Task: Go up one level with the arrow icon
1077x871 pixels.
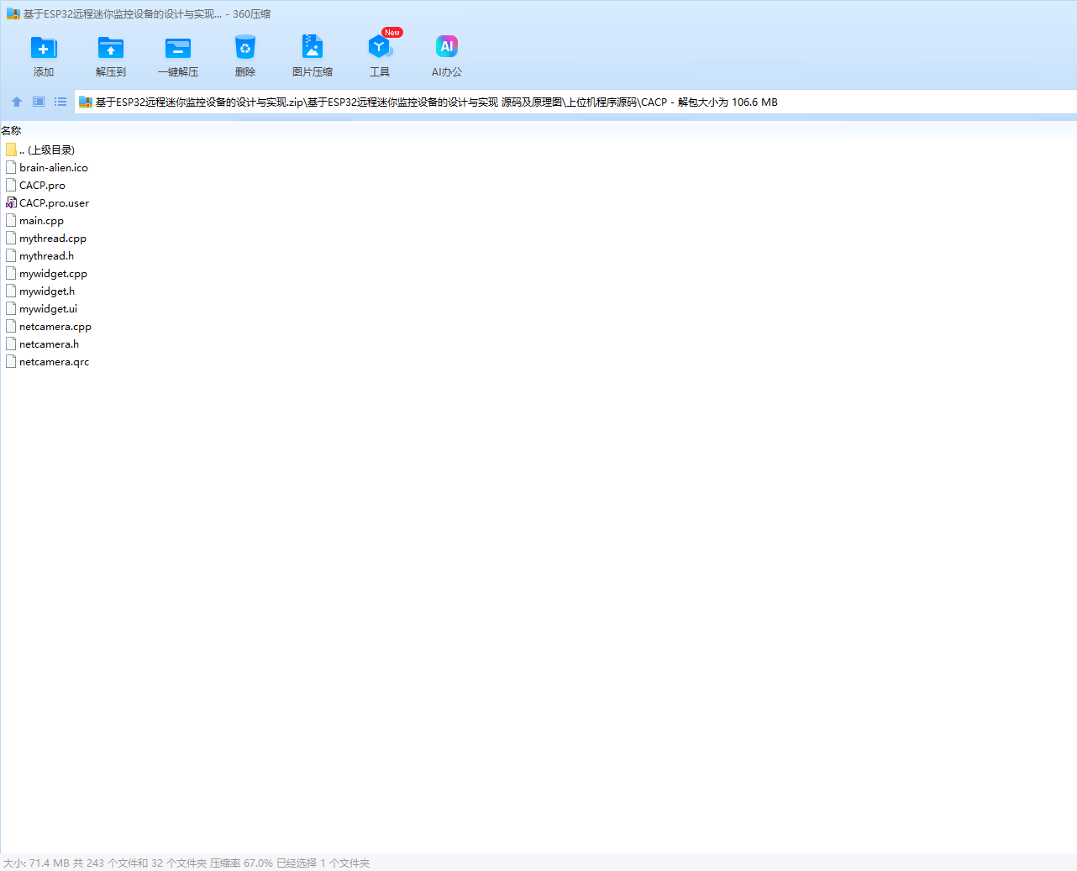Action: (x=17, y=102)
